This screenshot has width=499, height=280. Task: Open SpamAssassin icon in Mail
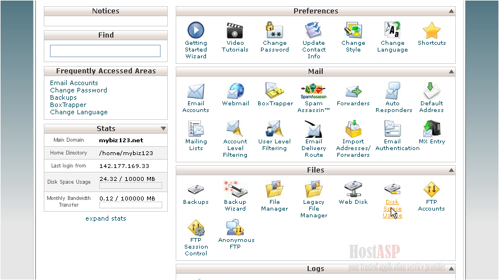pos(314,91)
